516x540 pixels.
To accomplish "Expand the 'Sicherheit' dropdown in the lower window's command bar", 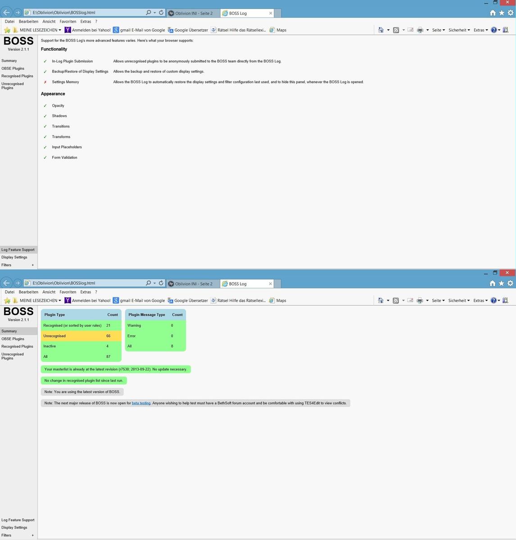I will coord(459,301).
